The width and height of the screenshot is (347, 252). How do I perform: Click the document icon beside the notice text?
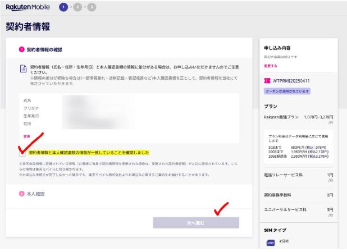tap(23, 68)
